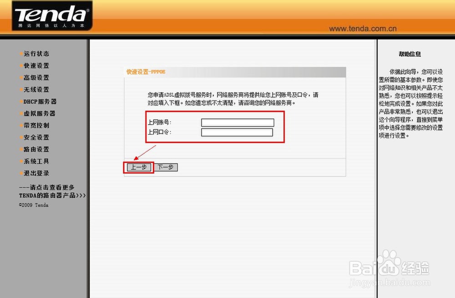The image size is (455, 298).
Task: Click the 上网账号 label
Action: (159, 122)
